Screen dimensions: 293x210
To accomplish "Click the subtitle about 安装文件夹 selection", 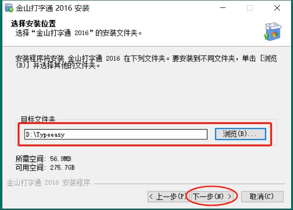I will click(x=79, y=33).
